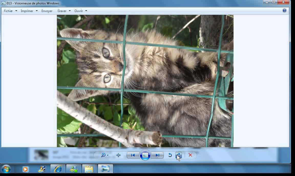Expand the zoom level dropdown arrow
The width and height of the screenshot is (295, 176).
click(x=108, y=155)
